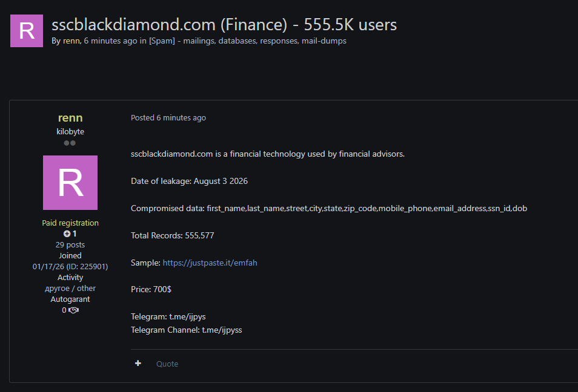
Task: Click the thread title sscblackdiamond.com (Finance)
Action: point(224,25)
